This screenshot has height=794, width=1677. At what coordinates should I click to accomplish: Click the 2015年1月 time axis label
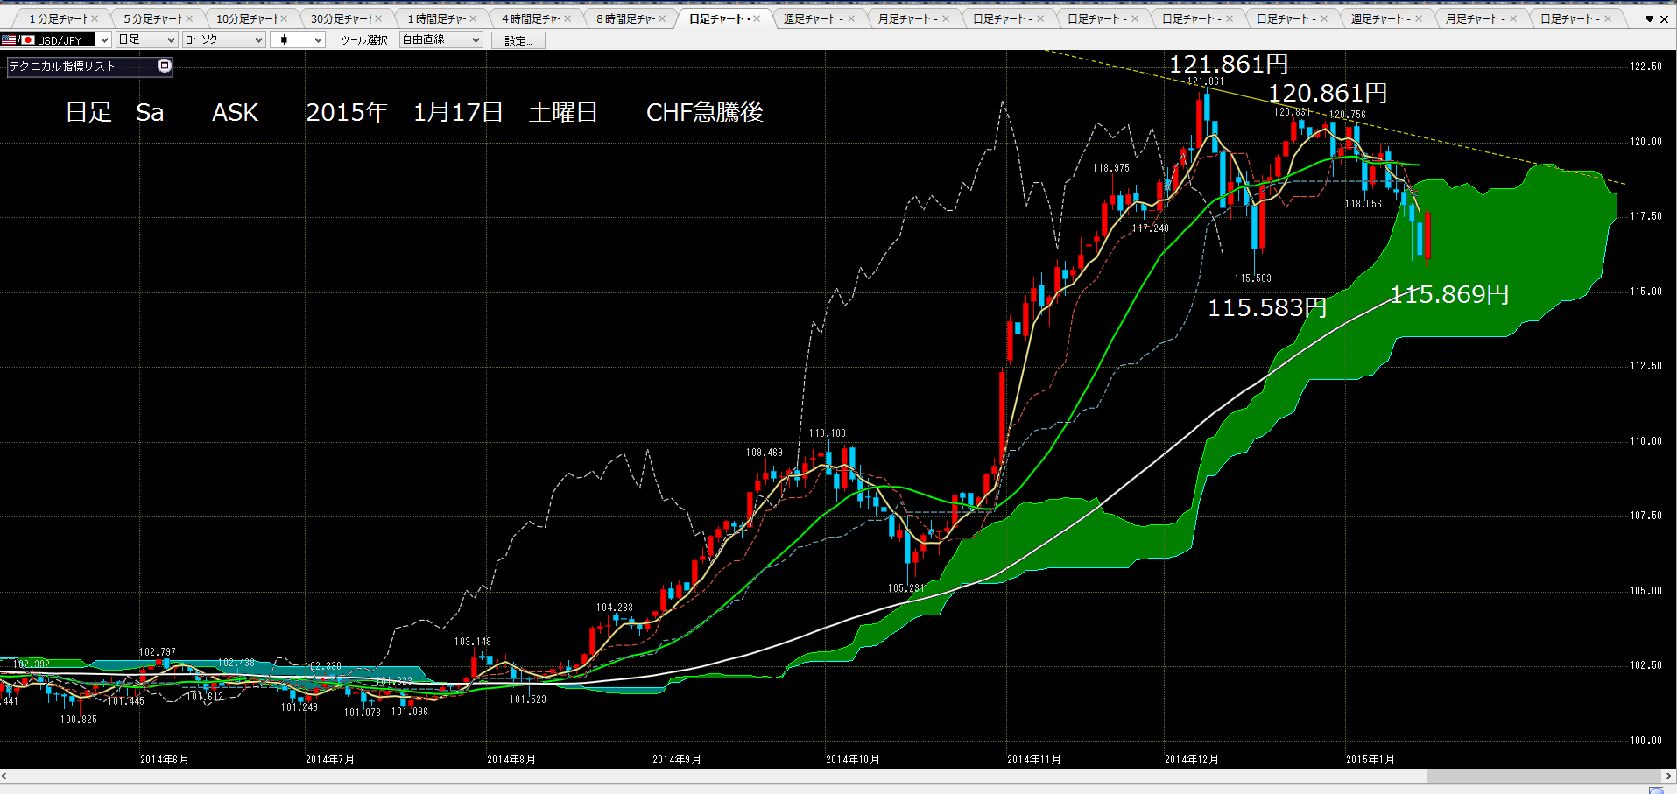[1370, 759]
